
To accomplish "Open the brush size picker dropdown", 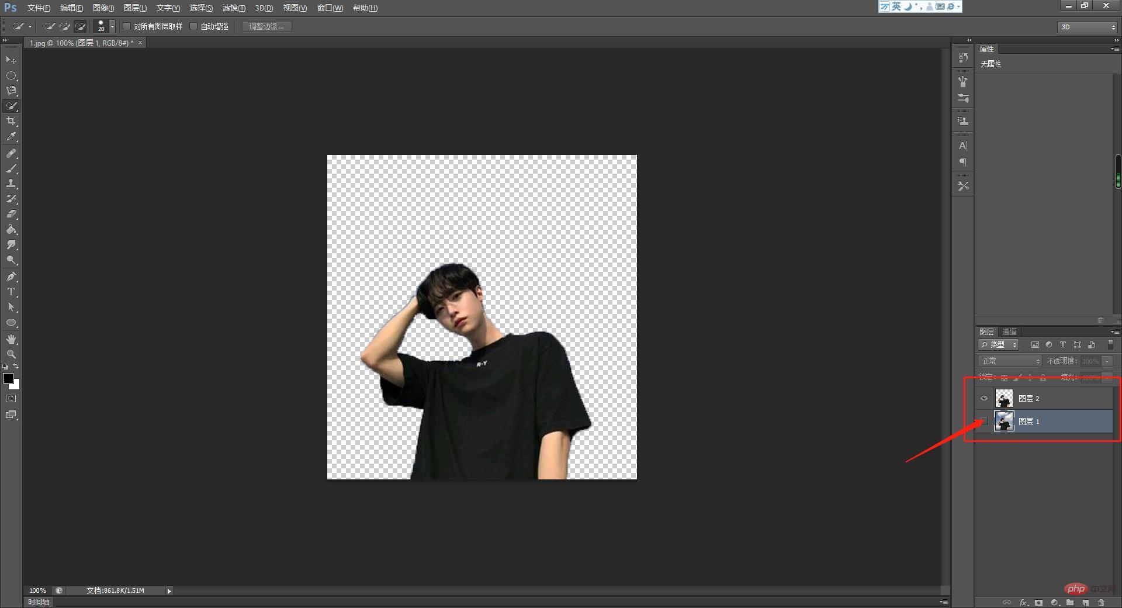I will click(112, 26).
